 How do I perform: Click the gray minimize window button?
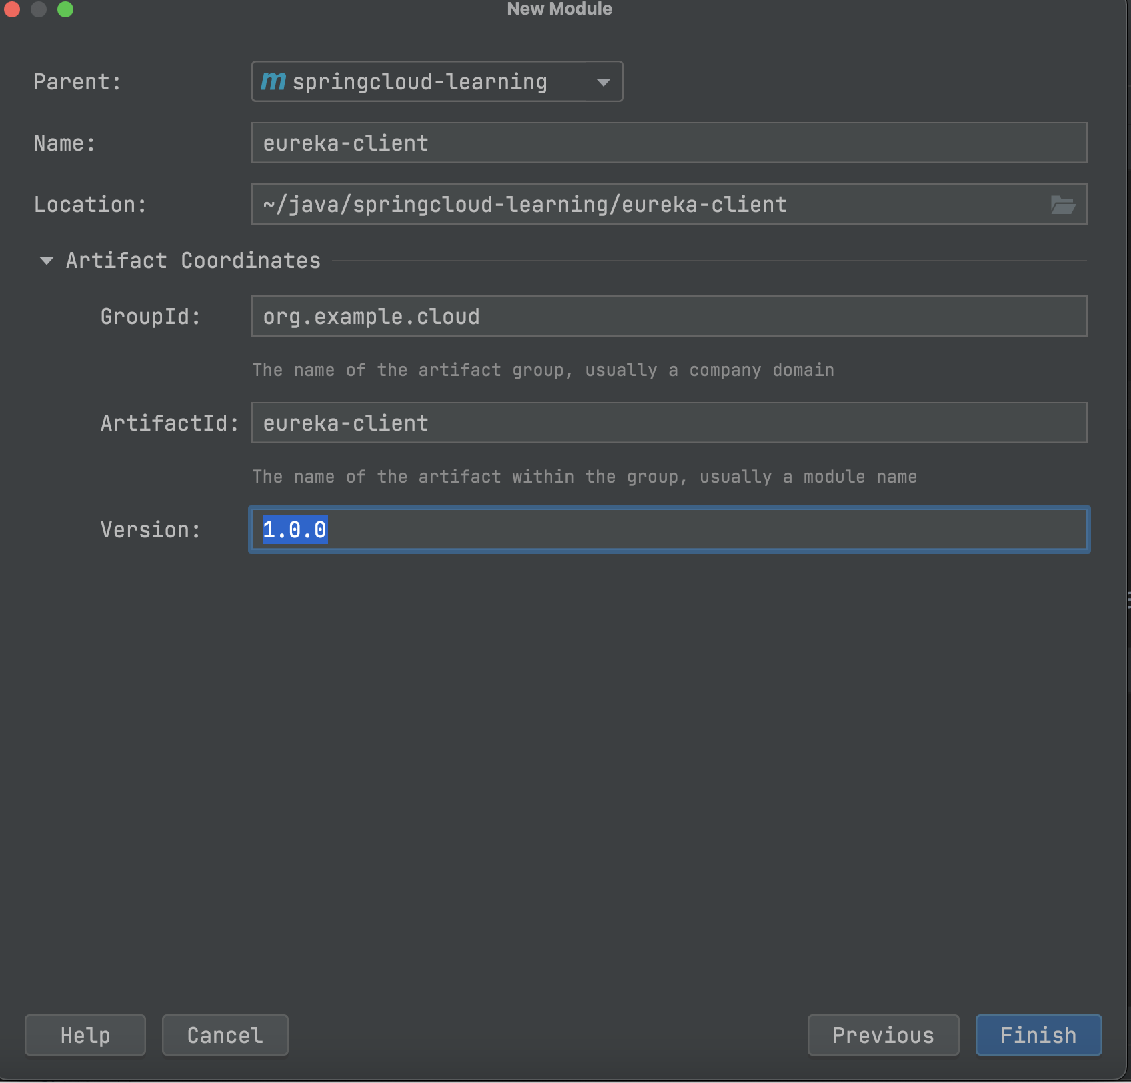[39, 9]
